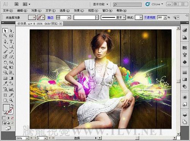
Task: Select the Rotate tool
Action: click(5, 62)
